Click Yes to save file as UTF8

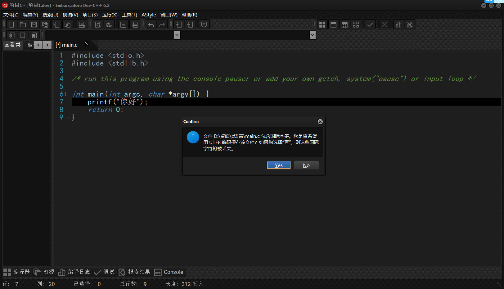[x=278, y=165]
